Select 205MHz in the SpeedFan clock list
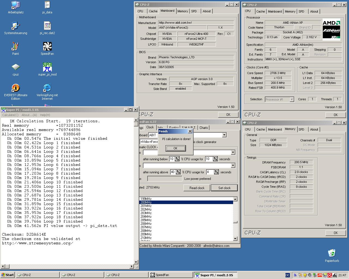The height and width of the screenshot is (279, 349). [186, 220]
